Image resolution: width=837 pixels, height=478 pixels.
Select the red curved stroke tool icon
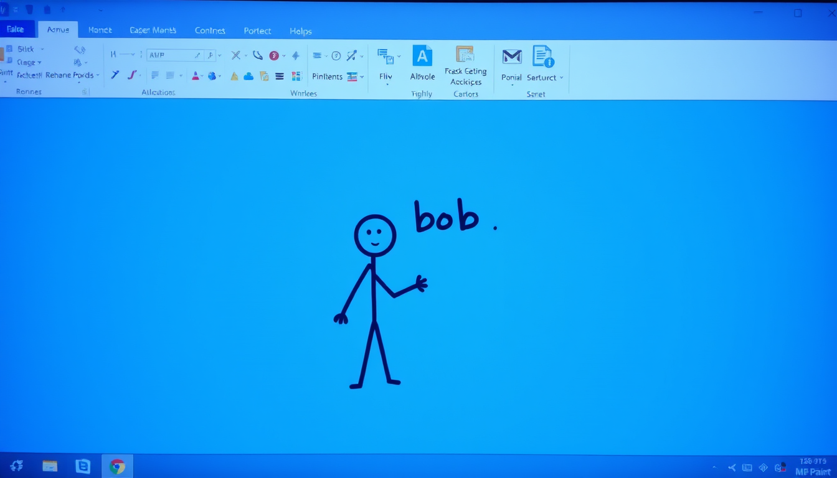point(131,75)
